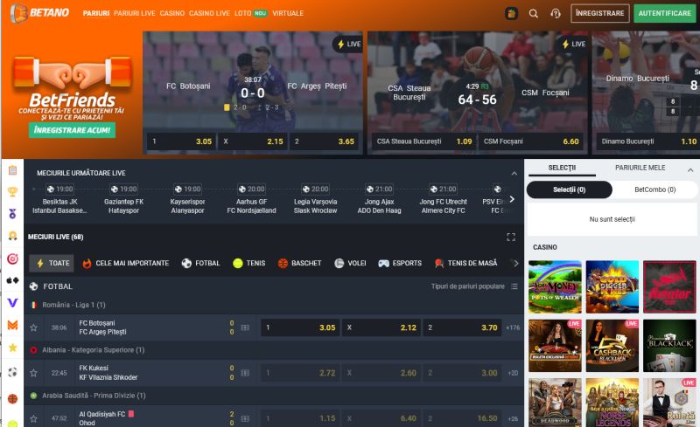The height and width of the screenshot is (427, 700).
Task: Bet on FC Botoșani win 3.05 in list
Action: coord(300,327)
